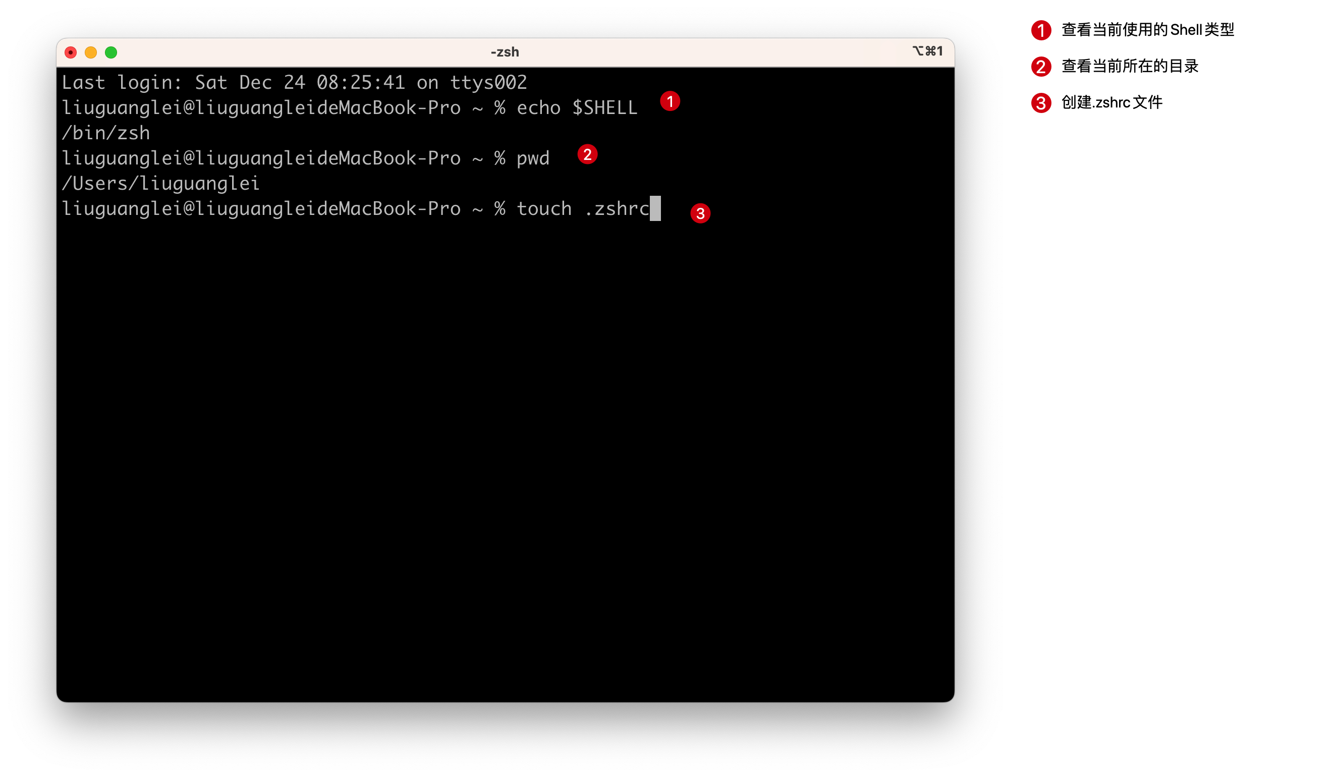This screenshot has height=777, width=1334.
Task: Click the yellow minimize button on terminal
Action: point(92,52)
